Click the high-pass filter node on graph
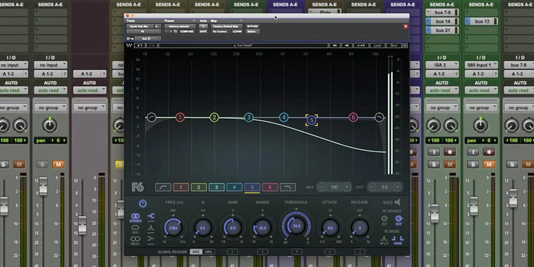 tap(152, 118)
